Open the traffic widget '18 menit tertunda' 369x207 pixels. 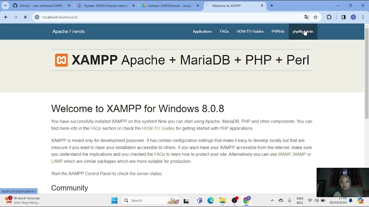tap(22, 200)
